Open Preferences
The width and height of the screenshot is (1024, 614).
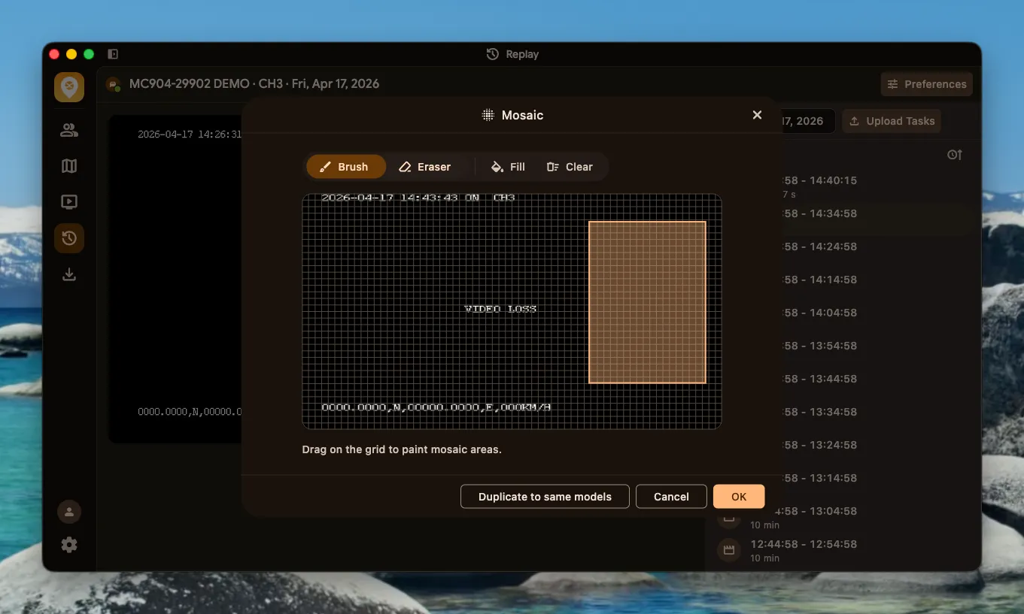tap(927, 84)
